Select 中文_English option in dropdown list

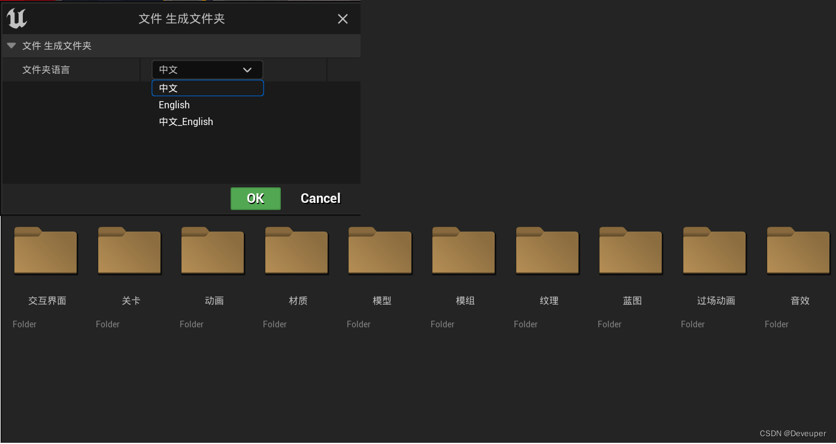click(x=207, y=121)
